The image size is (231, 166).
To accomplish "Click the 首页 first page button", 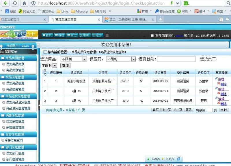I will point(156,110).
